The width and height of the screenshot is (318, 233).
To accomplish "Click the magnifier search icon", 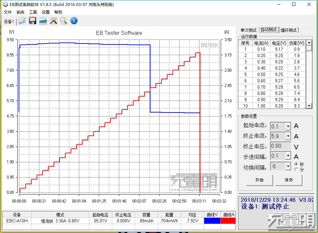I will [x=64, y=21].
